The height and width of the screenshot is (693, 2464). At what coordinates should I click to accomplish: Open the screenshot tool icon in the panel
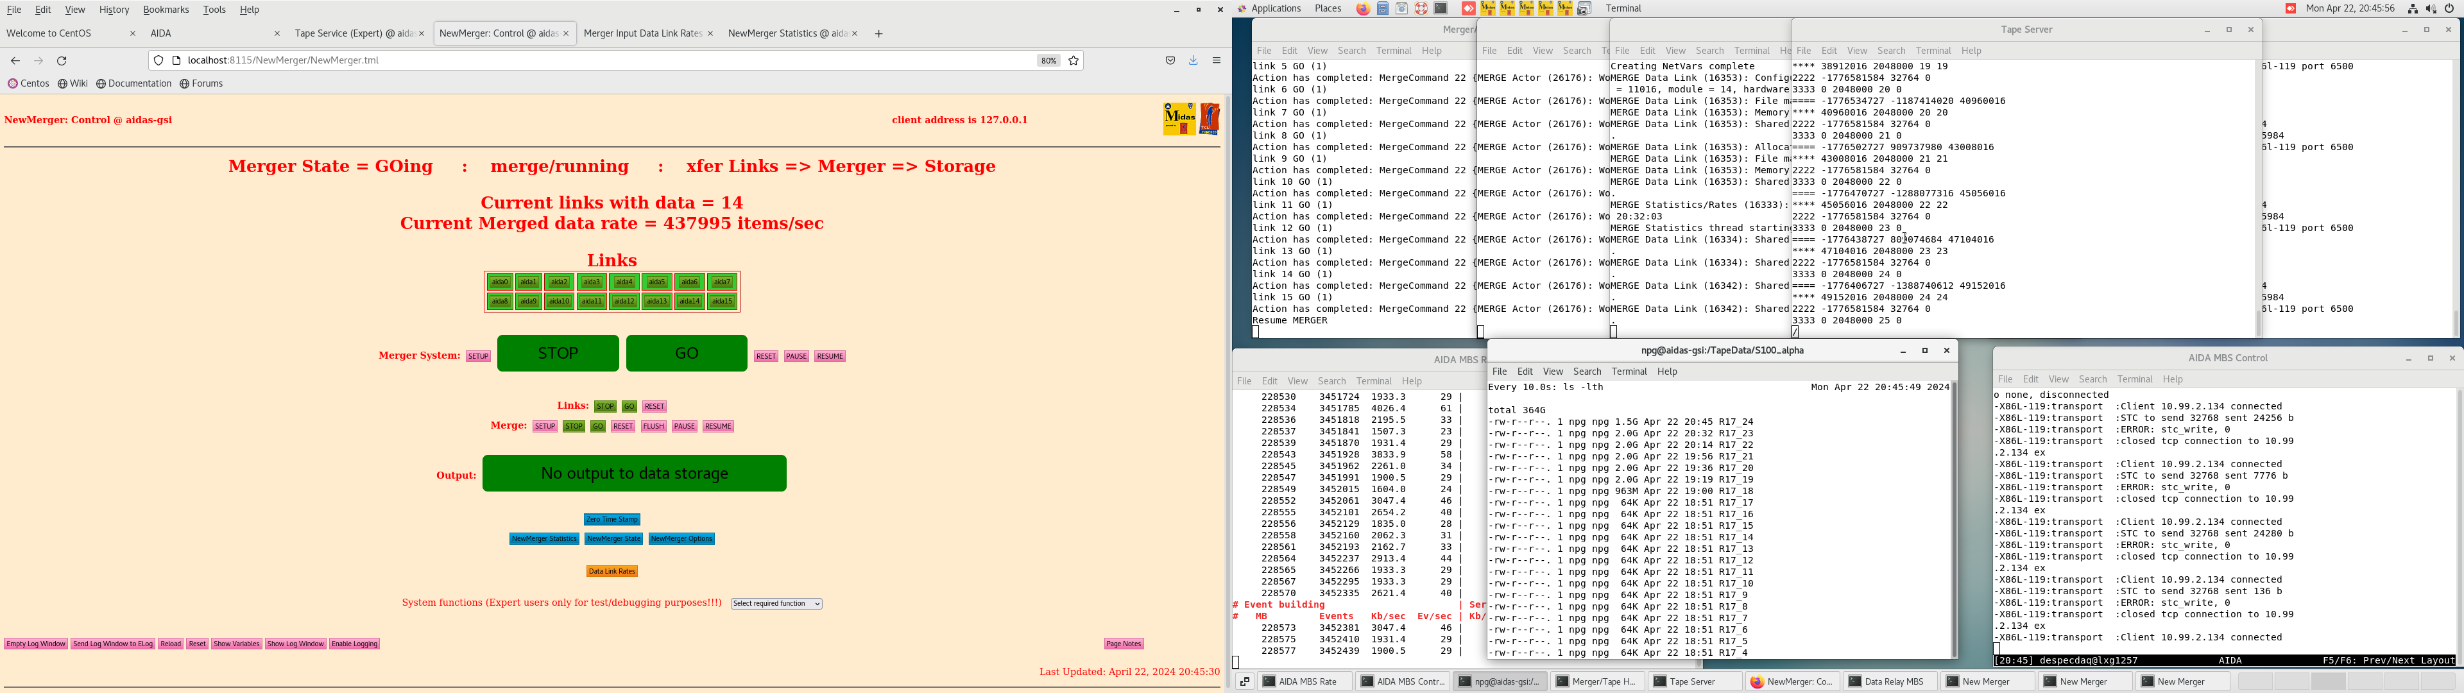1584,8
